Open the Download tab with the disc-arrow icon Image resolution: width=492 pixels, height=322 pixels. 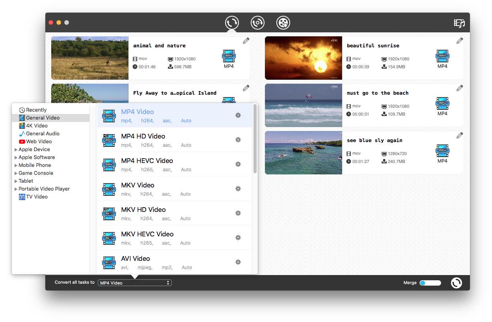257,22
